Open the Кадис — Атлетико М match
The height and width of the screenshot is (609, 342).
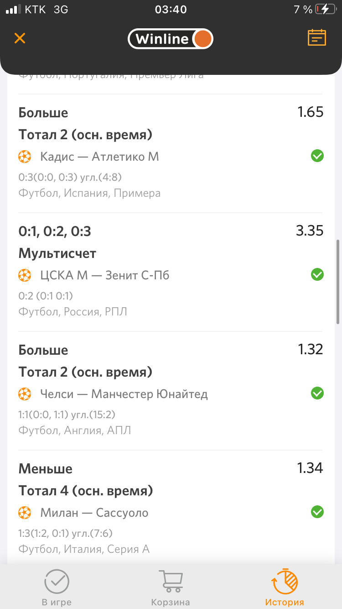click(99, 157)
